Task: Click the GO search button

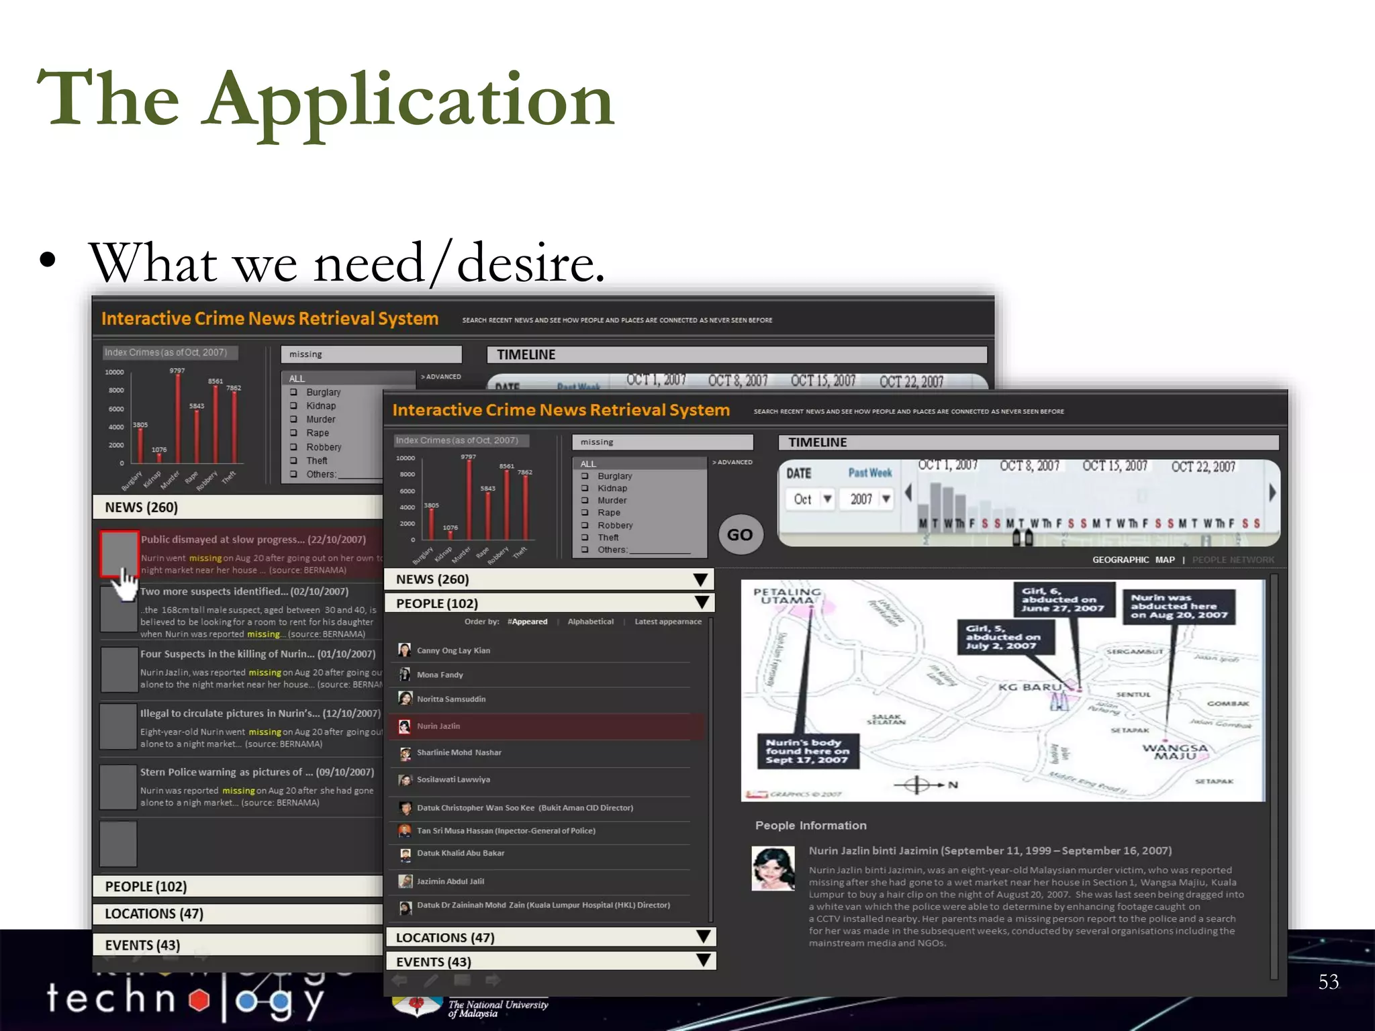Action: tap(740, 535)
